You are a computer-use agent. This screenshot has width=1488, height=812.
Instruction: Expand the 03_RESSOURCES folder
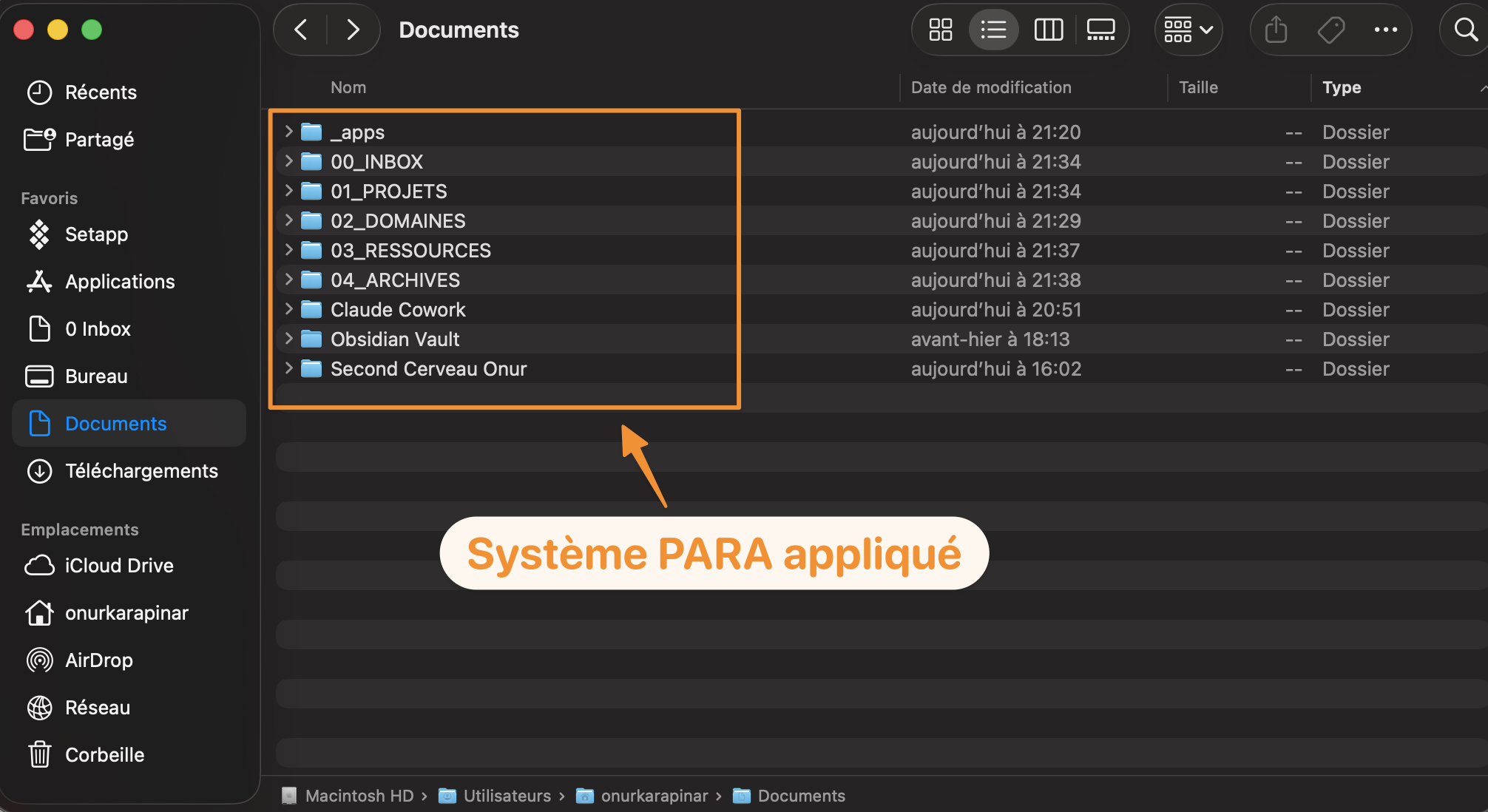tap(289, 250)
